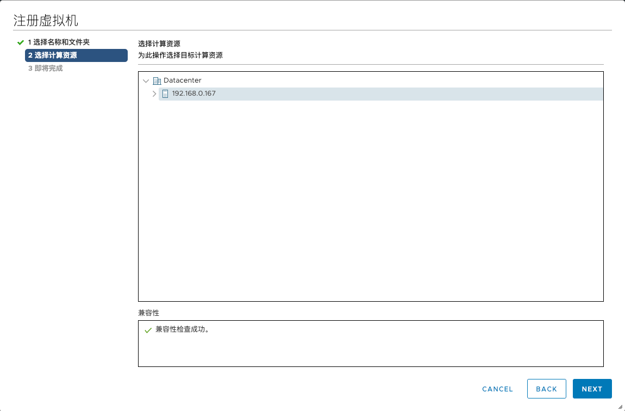Click step 3 即将完成 in the wizard

(45, 68)
